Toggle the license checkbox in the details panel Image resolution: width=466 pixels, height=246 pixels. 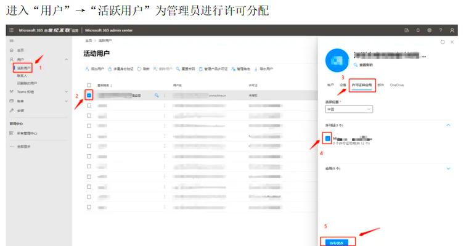(327, 139)
